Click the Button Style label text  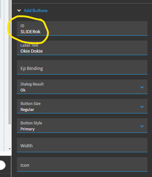pyautogui.click(x=31, y=123)
